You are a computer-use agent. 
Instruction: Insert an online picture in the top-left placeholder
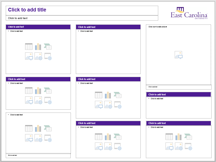click(39, 56)
